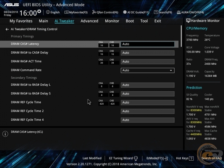This screenshot has height=168, width=224.
Task: Open the Monitor tab
Action: pos(112,21)
